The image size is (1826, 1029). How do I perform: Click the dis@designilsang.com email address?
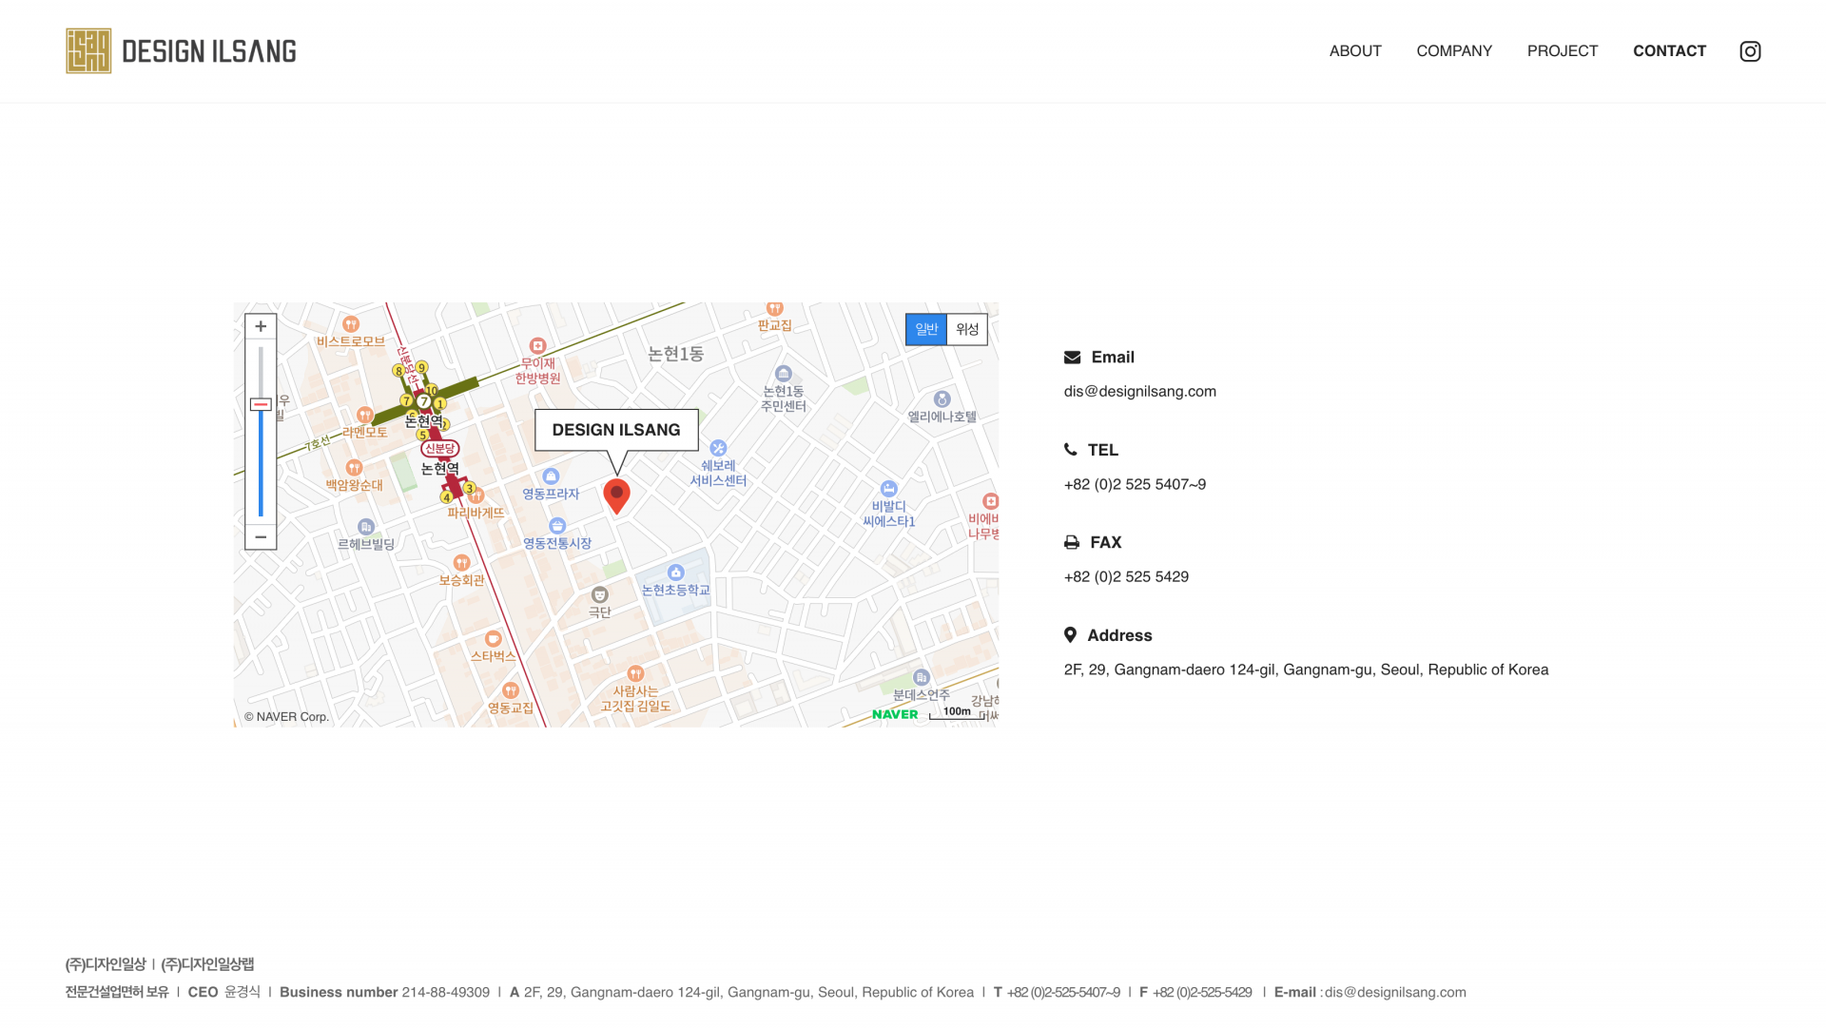pyautogui.click(x=1139, y=392)
